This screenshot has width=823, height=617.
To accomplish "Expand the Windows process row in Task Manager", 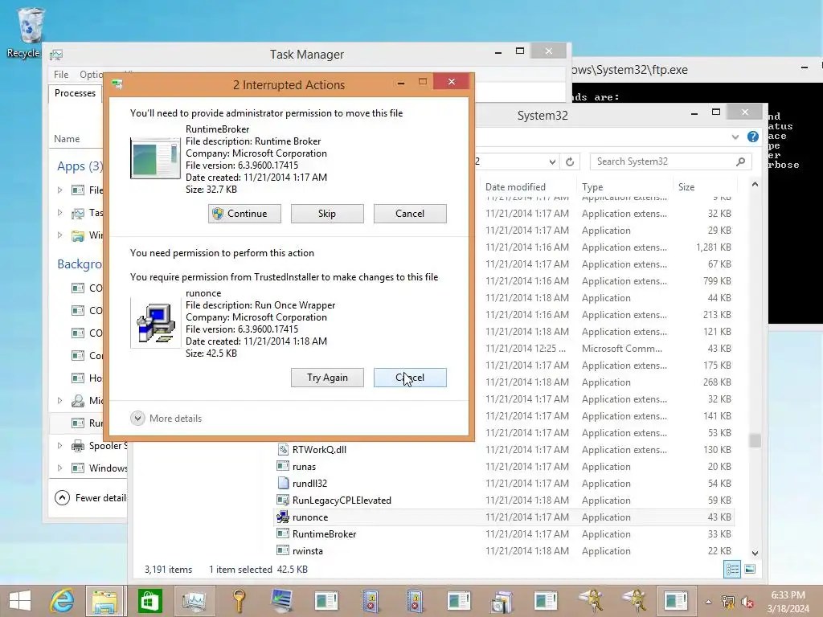I will pyautogui.click(x=59, y=468).
